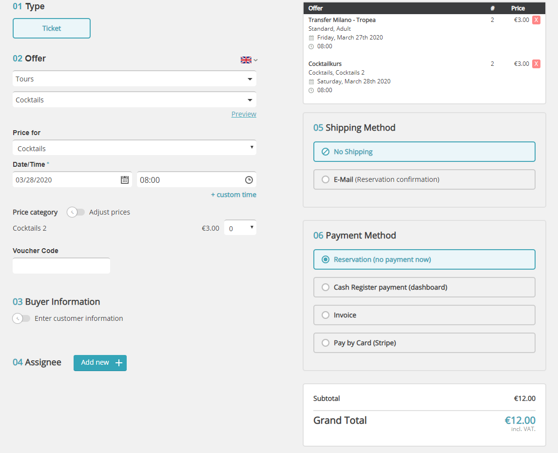Screen dimensions: 558x453
Task: Click the plus icon on Add new
Action: 119,363
